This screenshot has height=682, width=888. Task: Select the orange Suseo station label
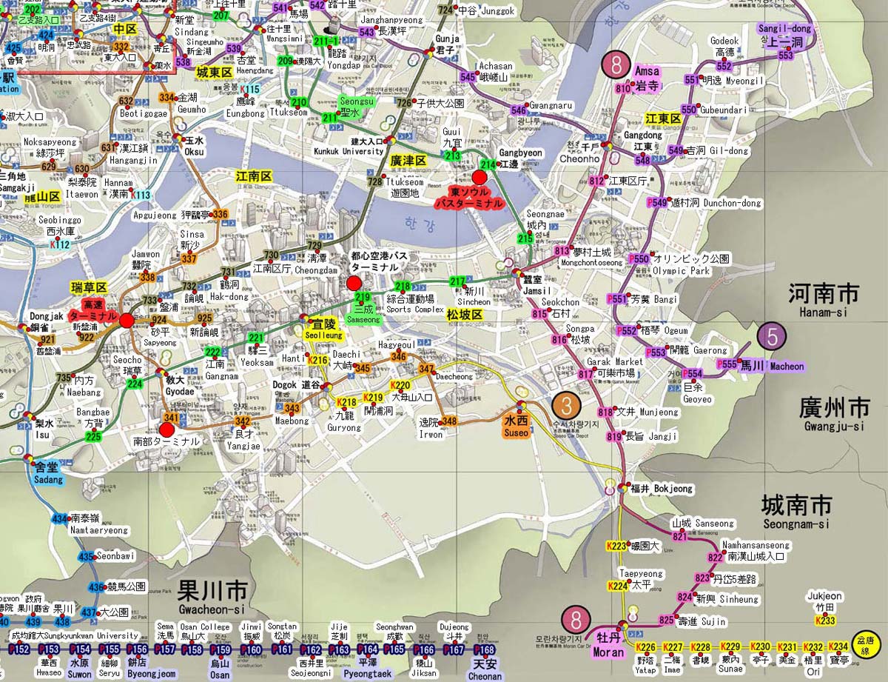[517, 426]
